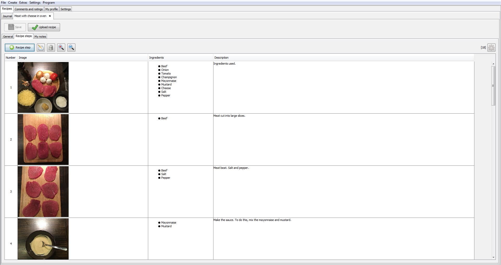Switch to the General tab
501x265 pixels.
(x=8, y=36)
